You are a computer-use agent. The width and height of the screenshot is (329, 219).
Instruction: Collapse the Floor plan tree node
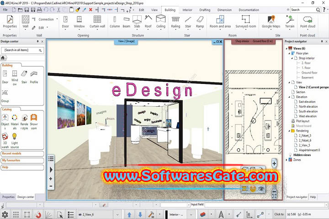[x=289, y=53]
